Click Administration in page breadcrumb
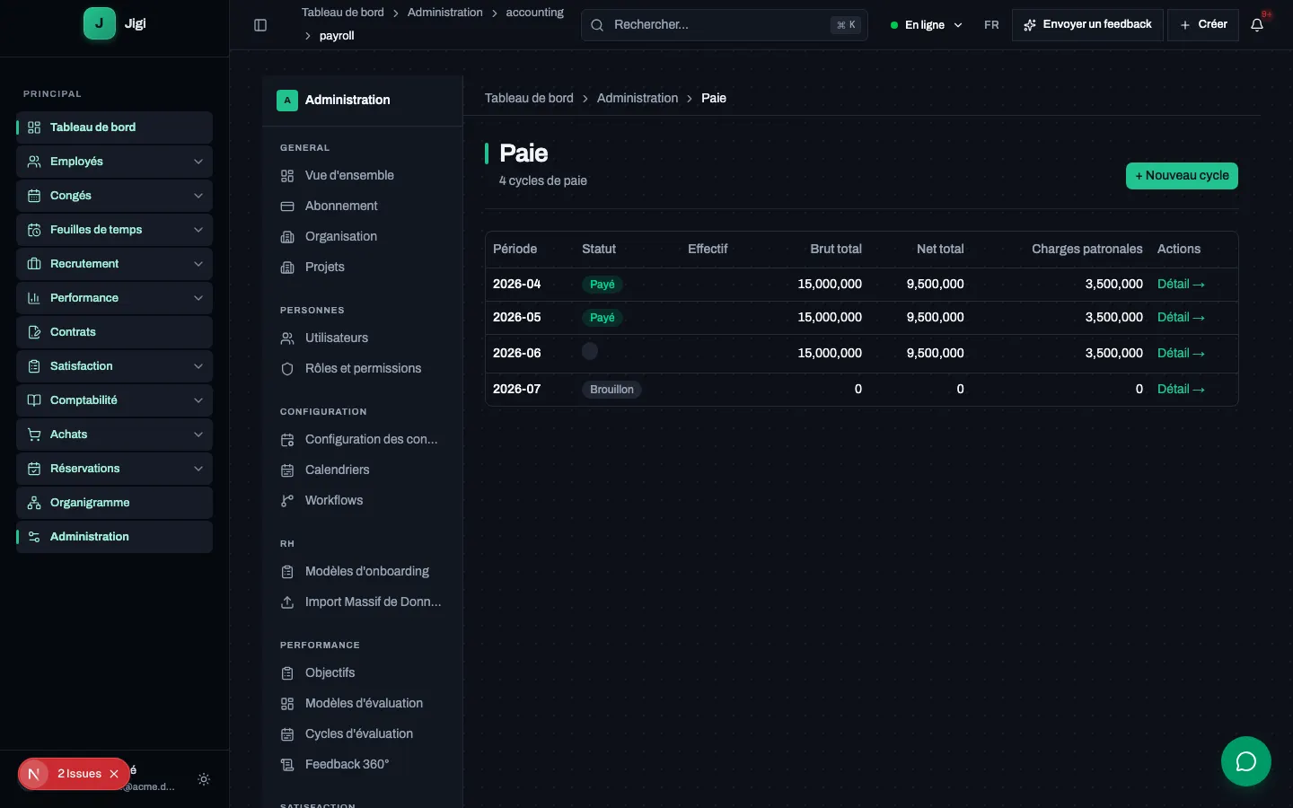 click(638, 98)
